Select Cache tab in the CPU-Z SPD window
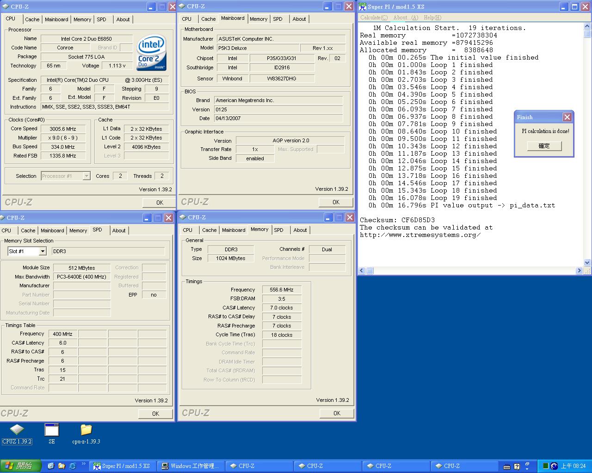Viewport: 592px width, 473px height. click(28, 230)
